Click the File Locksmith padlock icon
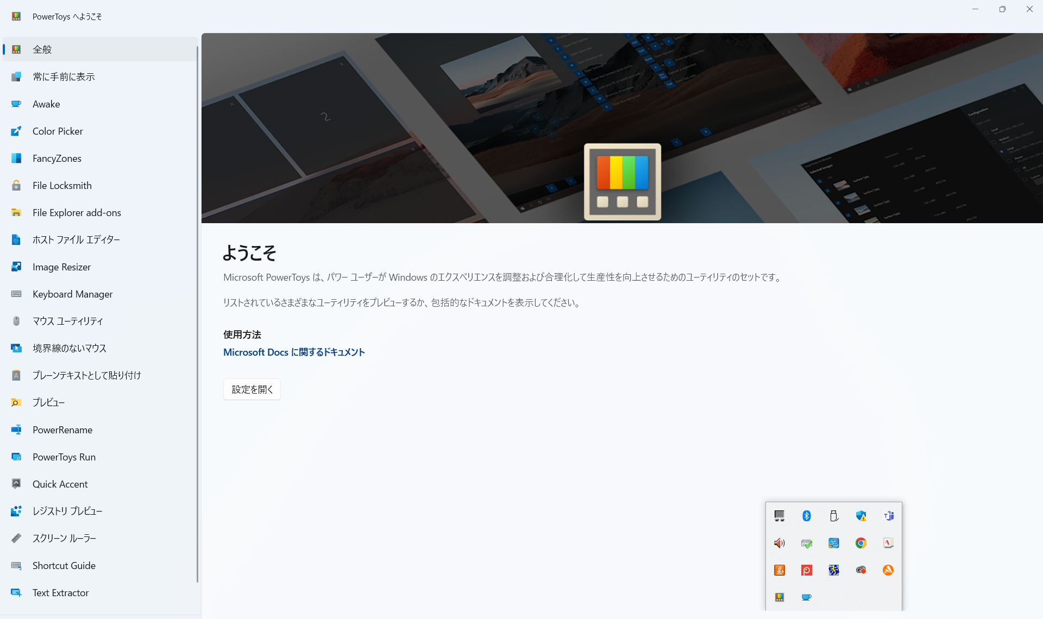 pyautogui.click(x=16, y=185)
